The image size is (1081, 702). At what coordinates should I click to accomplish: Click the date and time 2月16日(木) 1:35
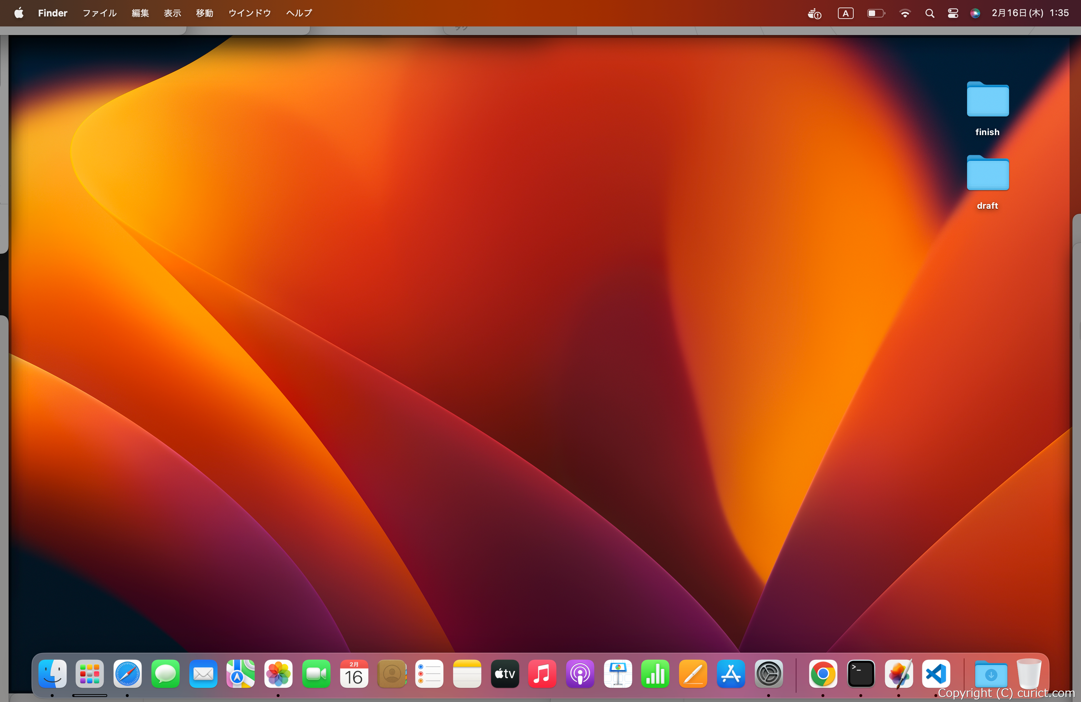[x=1030, y=13]
